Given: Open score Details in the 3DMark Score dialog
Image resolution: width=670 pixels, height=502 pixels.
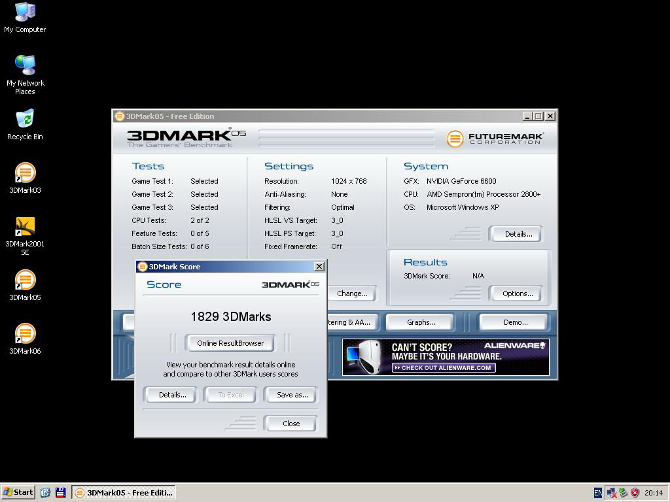Looking at the screenshot, I should [172, 395].
